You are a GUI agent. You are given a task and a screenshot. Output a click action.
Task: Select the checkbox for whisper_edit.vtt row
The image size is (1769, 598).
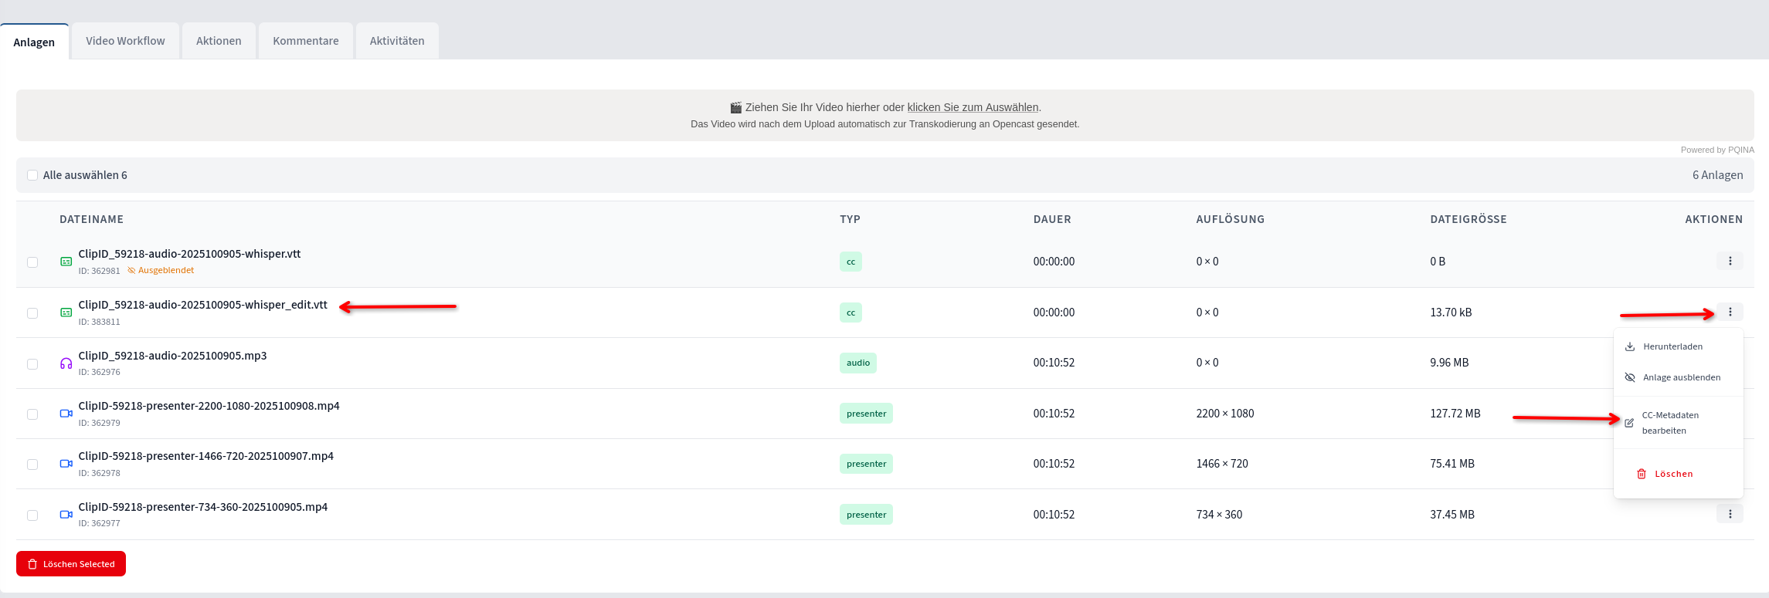(32, 313)
